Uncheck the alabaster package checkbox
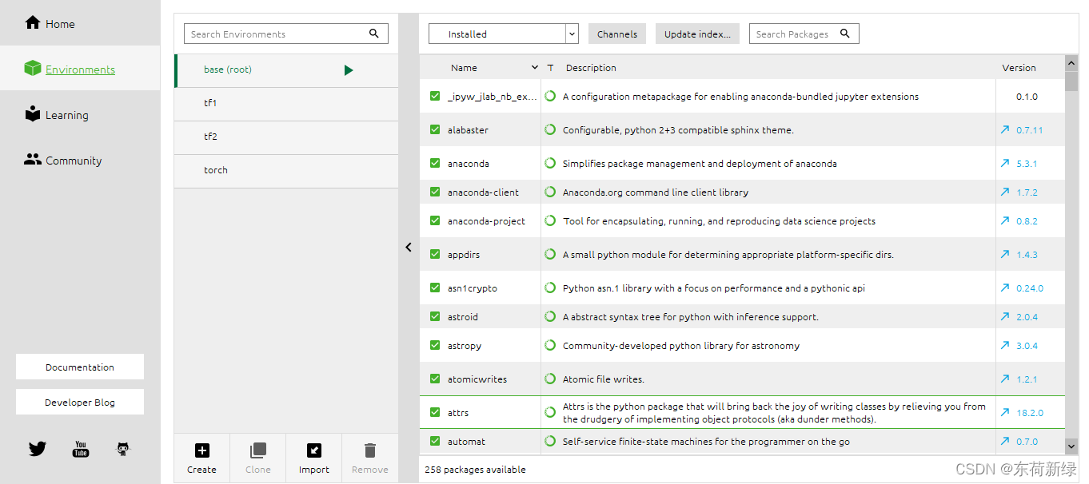This screenshot has width=1089, height=484. pos(435,129)
